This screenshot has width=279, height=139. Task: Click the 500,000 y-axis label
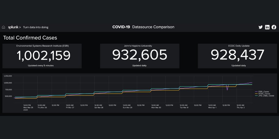8,96
